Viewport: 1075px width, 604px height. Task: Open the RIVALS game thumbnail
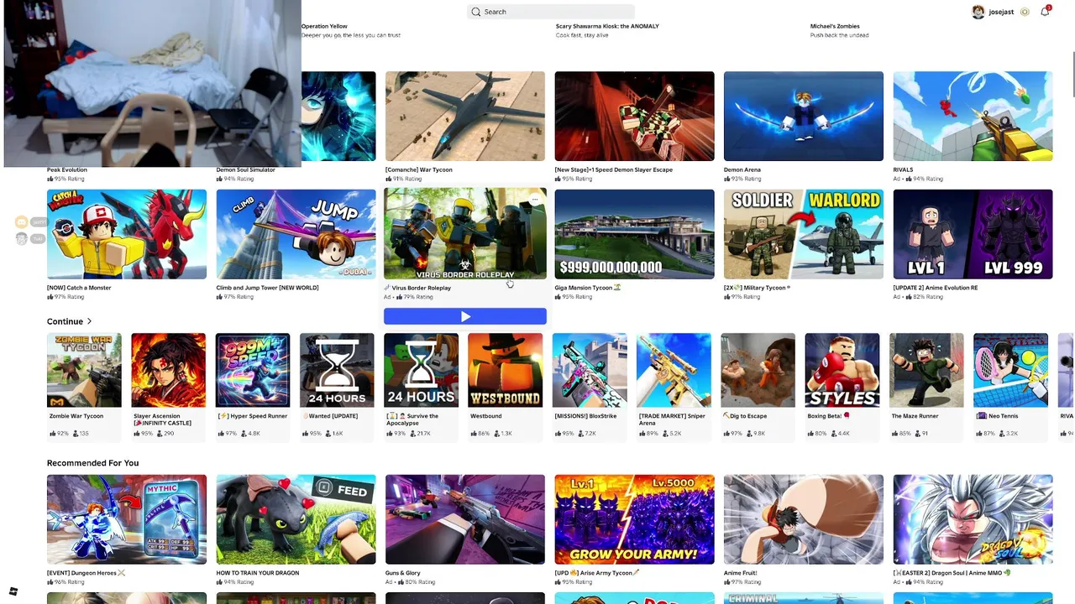[x=973, y=116]
